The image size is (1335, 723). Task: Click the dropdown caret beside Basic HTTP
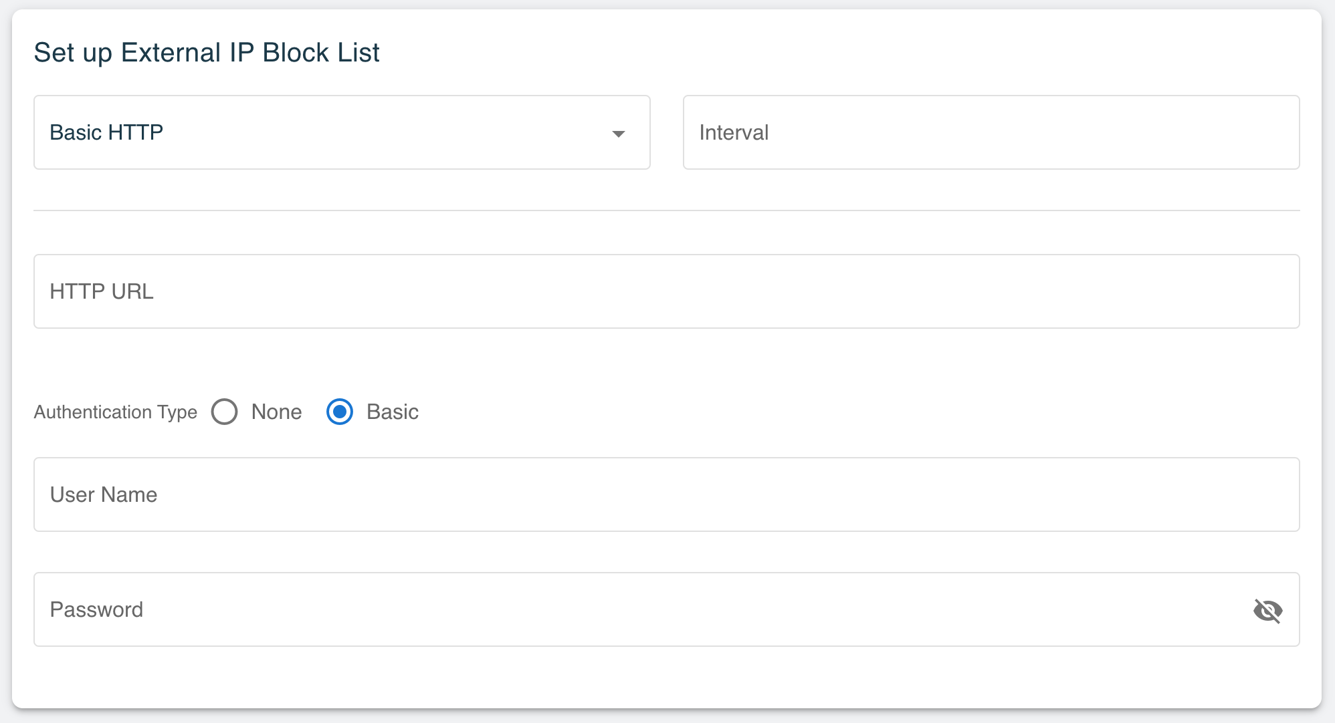(x=619, y=134)
